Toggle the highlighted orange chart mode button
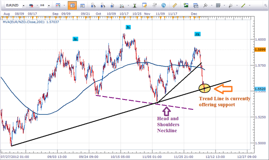269x160 pixels. [72, 6]
